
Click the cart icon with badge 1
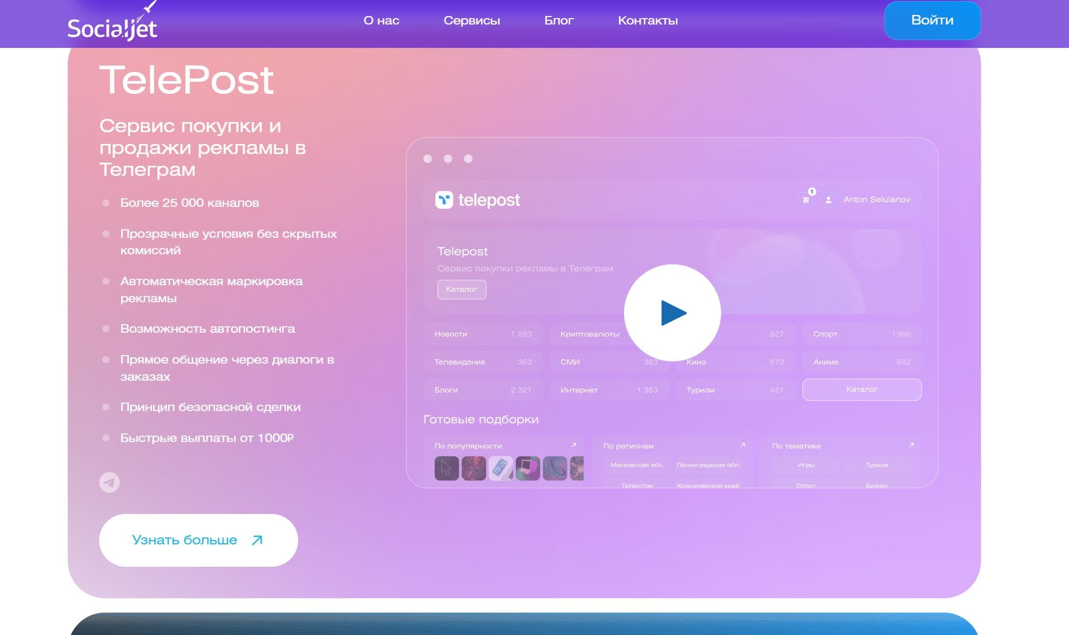click(x=805, y=200)
